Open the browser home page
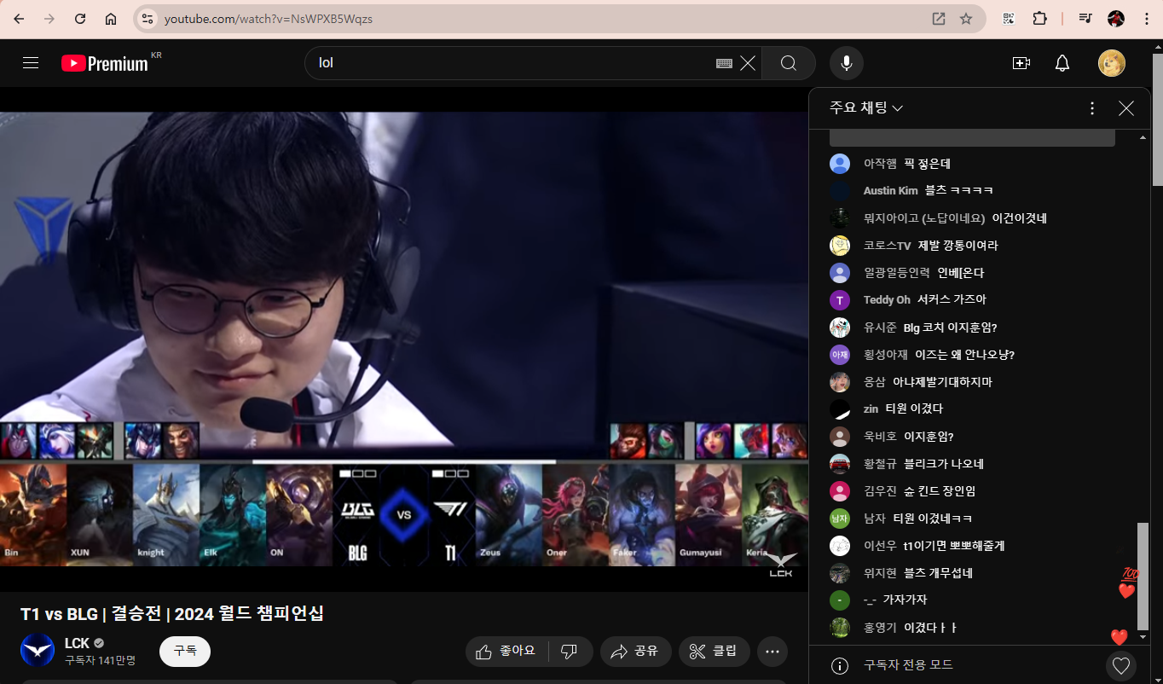Viewport: 1163px width, 684px height. click(x=111, y=19)
